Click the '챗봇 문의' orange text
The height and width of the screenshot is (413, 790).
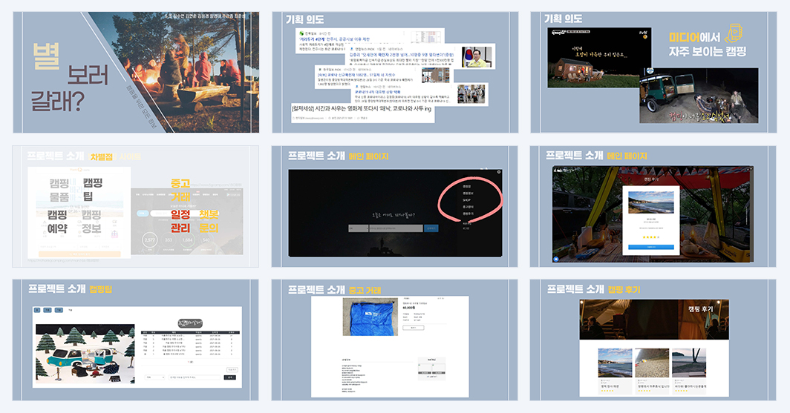pos(209,222)
